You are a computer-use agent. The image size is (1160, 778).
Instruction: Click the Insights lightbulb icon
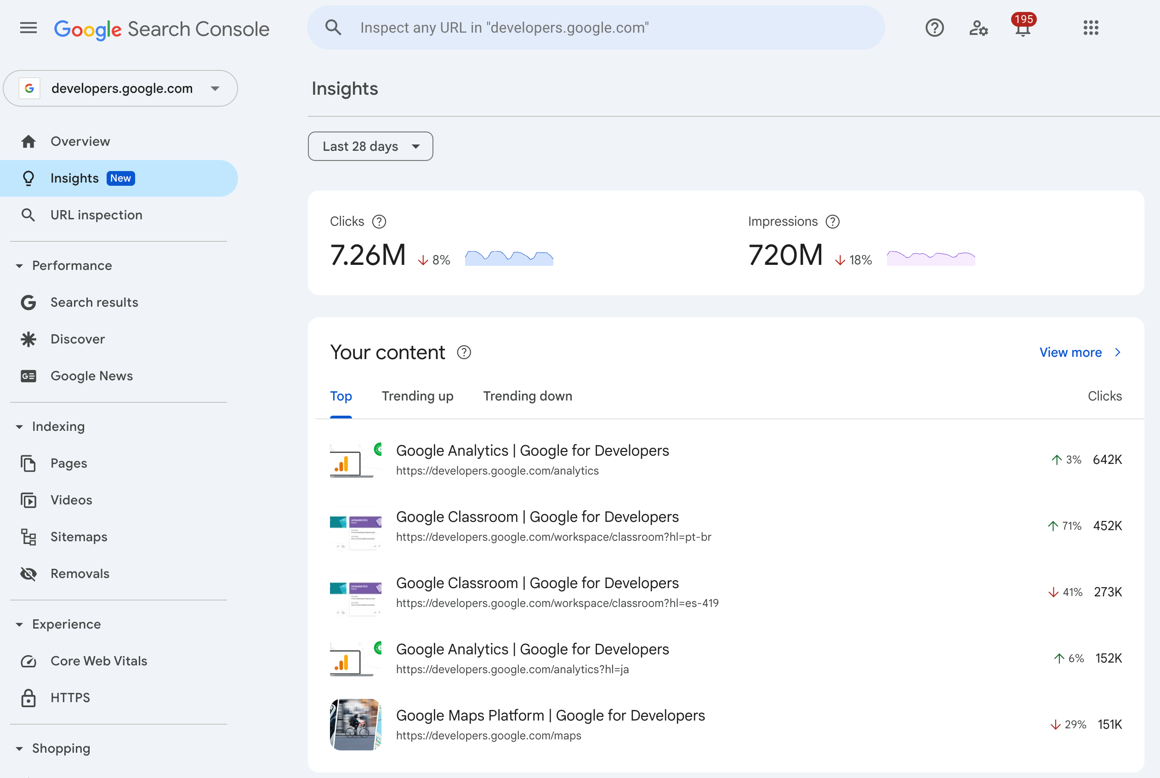point(28,178)
